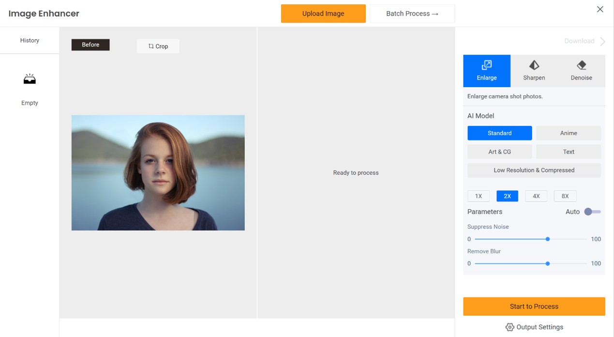Click the Download arrow chevron
Viewport: 614px width, 337px height.
coord(602,41)
